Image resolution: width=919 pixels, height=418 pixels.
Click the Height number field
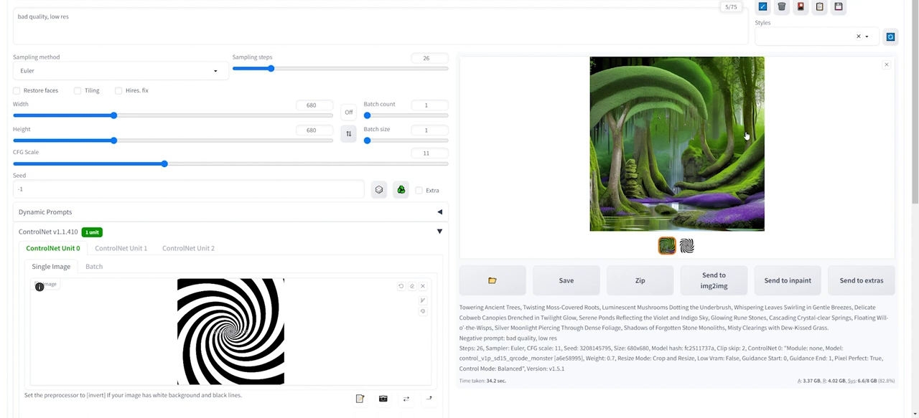[x=314, y=130]
